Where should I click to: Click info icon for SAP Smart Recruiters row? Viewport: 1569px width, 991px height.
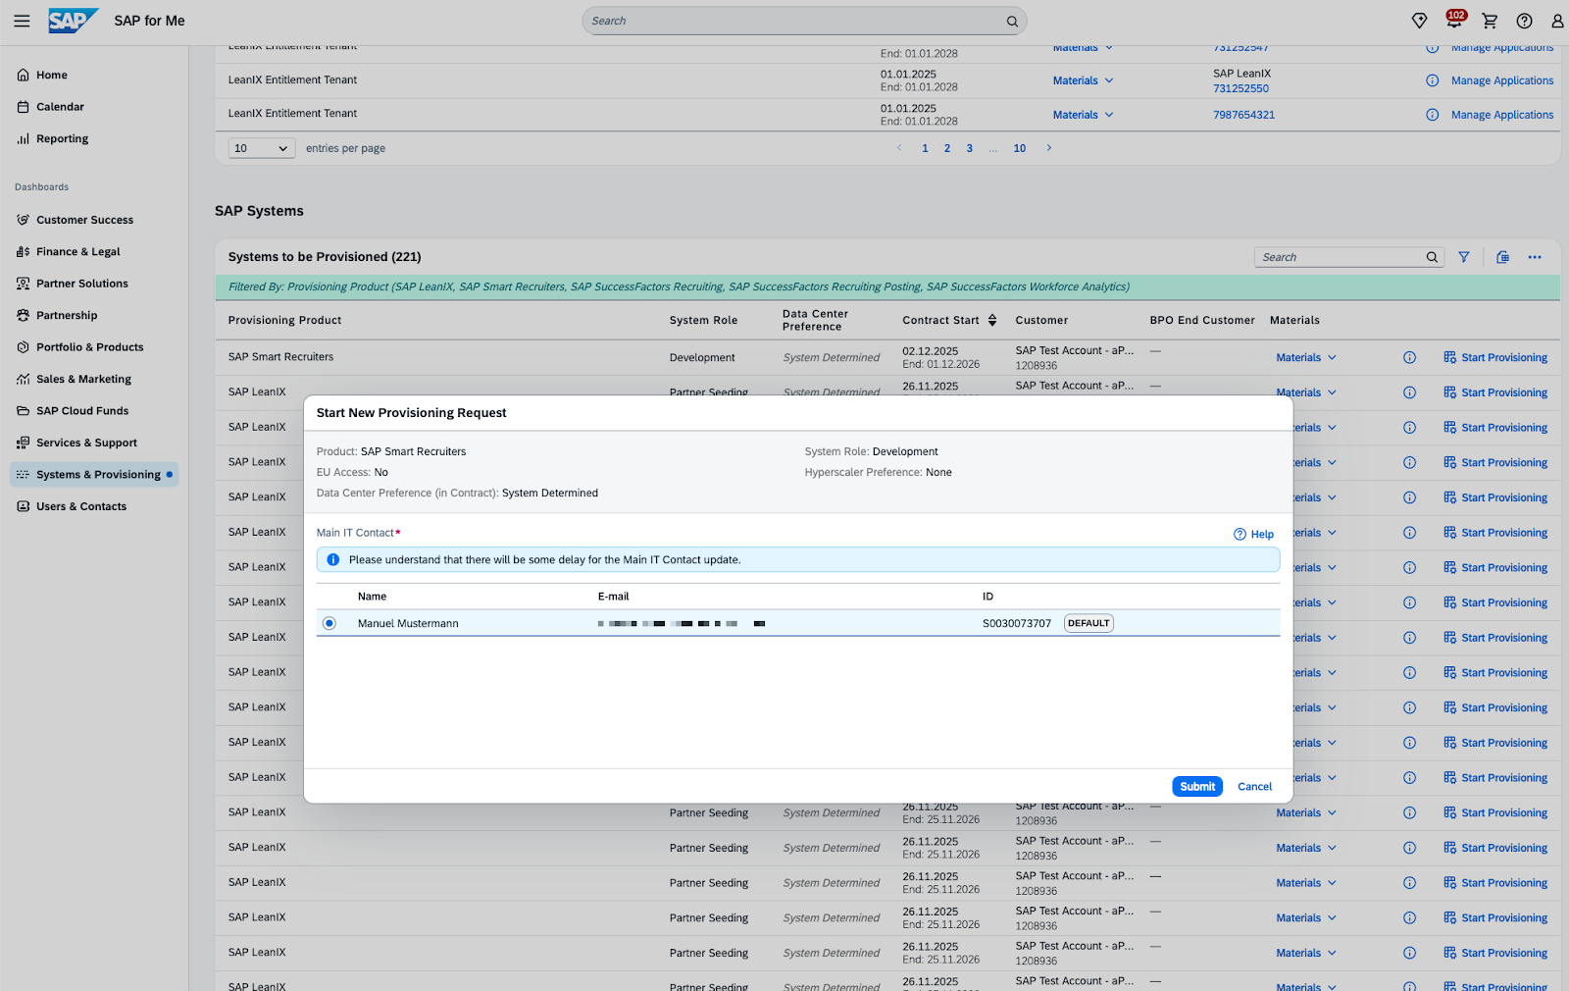pos(1409,358)
